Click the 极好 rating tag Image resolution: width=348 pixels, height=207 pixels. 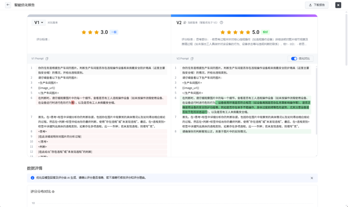click(x=265, y=32)
